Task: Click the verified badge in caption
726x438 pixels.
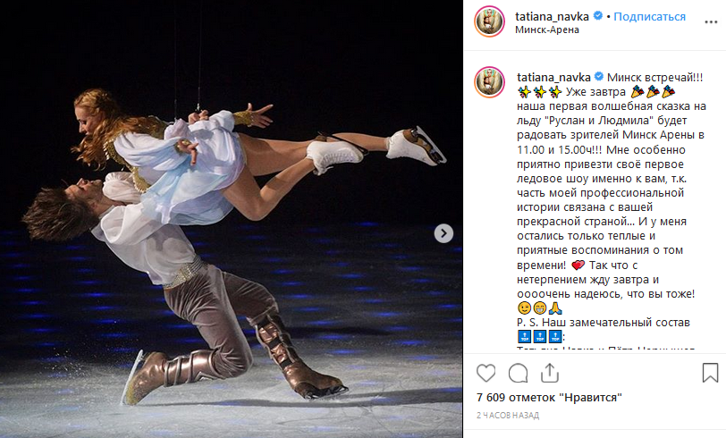Action: click(x=599, y=77)
